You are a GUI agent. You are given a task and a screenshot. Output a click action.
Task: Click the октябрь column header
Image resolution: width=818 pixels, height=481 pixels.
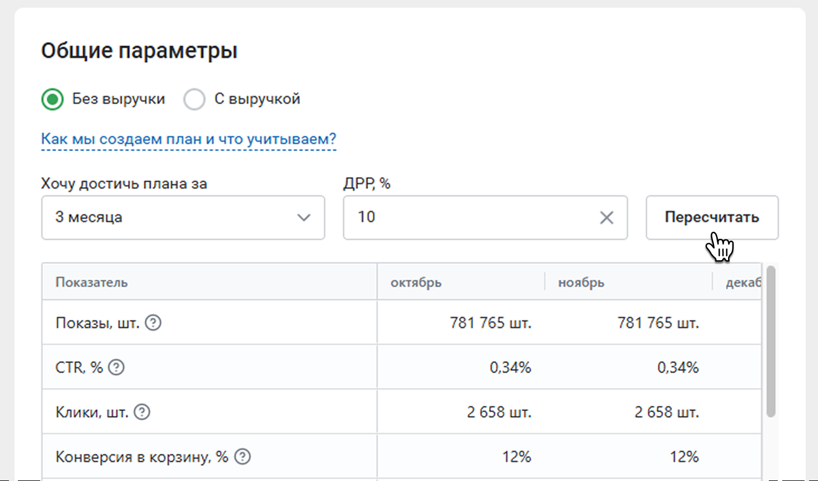click(x=416, y=282)
